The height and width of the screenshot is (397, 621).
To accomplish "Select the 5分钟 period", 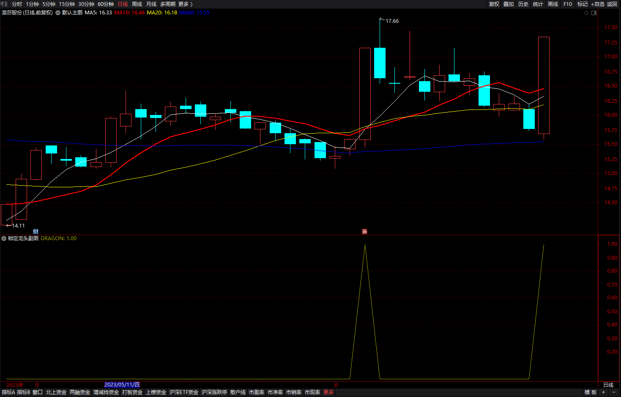I will (x=49, y=4).
